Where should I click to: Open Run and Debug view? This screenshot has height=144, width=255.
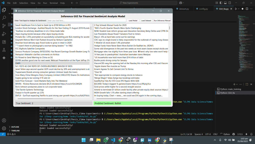[x=4, y=34]
